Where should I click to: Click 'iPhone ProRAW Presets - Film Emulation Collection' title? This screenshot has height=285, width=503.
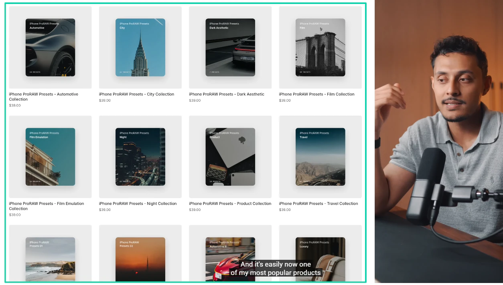47,206
